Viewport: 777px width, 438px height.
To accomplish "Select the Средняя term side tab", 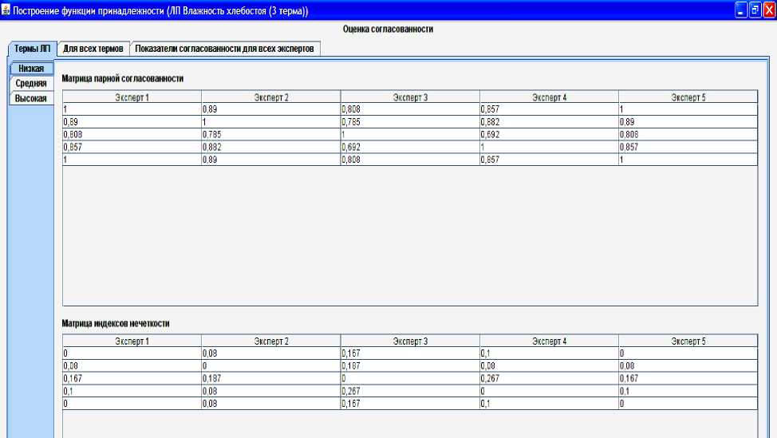I will [31, 83].
